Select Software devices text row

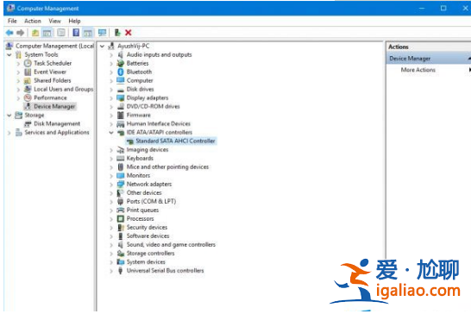(148, 236)
